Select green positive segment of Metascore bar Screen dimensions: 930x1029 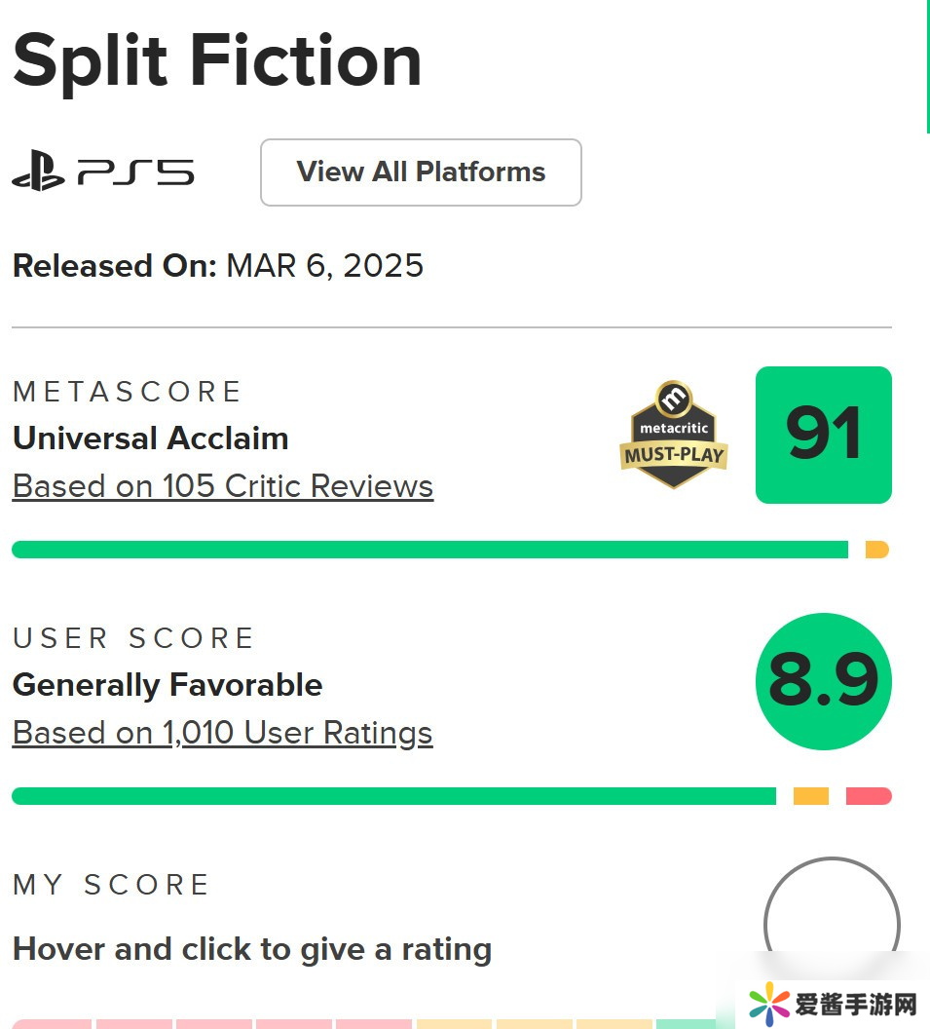[x=429, y=550]
